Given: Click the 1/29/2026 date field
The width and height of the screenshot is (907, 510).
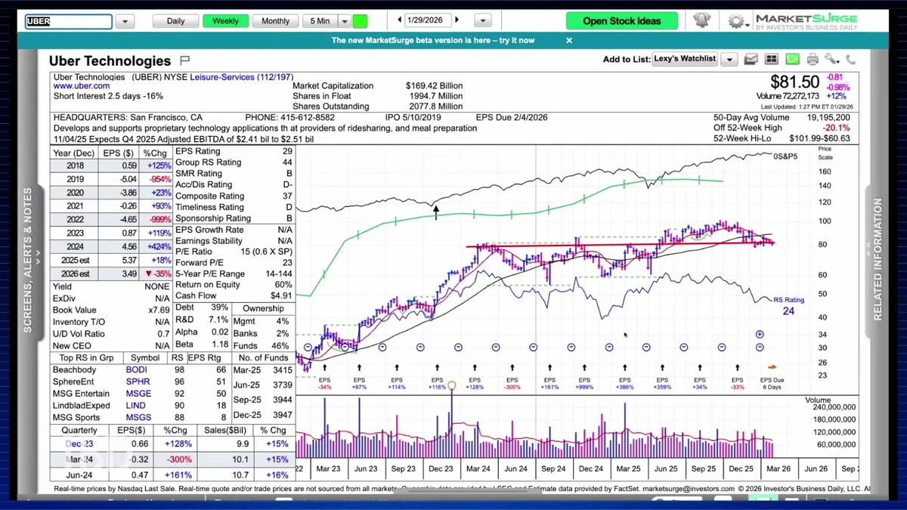Looking at the screenshot, I should (x=428, y=20).
